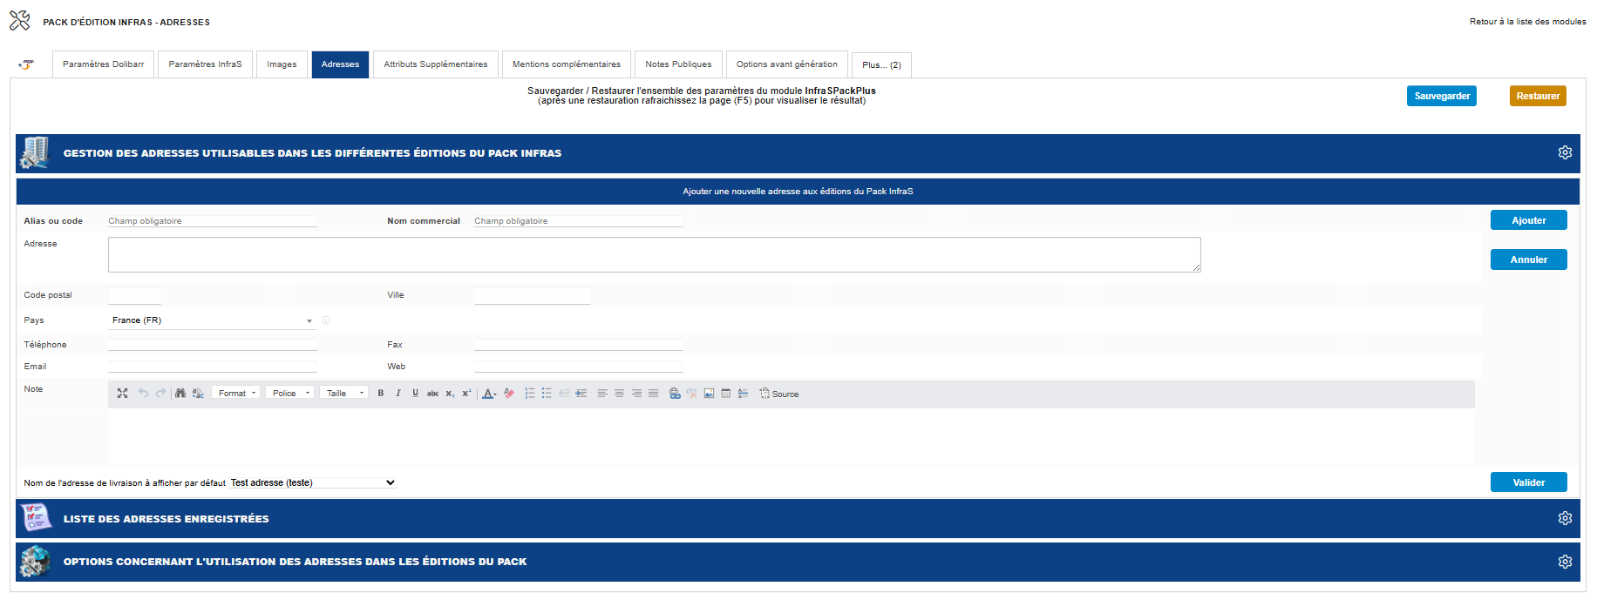Open text color picker
Viewport: 1597px width, 593px height.
(x=490, y=394)
